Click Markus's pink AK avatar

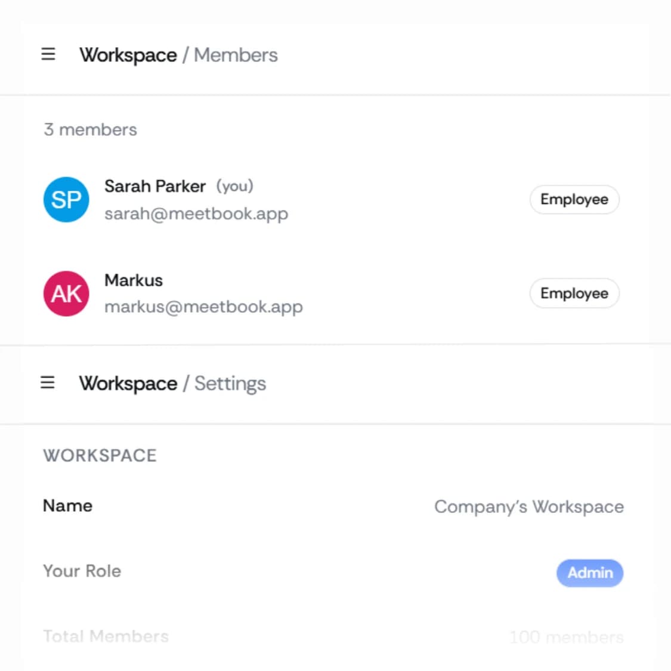[66, 293]
